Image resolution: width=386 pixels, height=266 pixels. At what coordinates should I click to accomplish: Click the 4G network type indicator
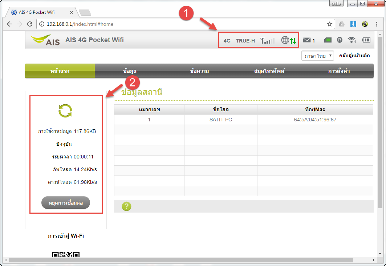227,41
